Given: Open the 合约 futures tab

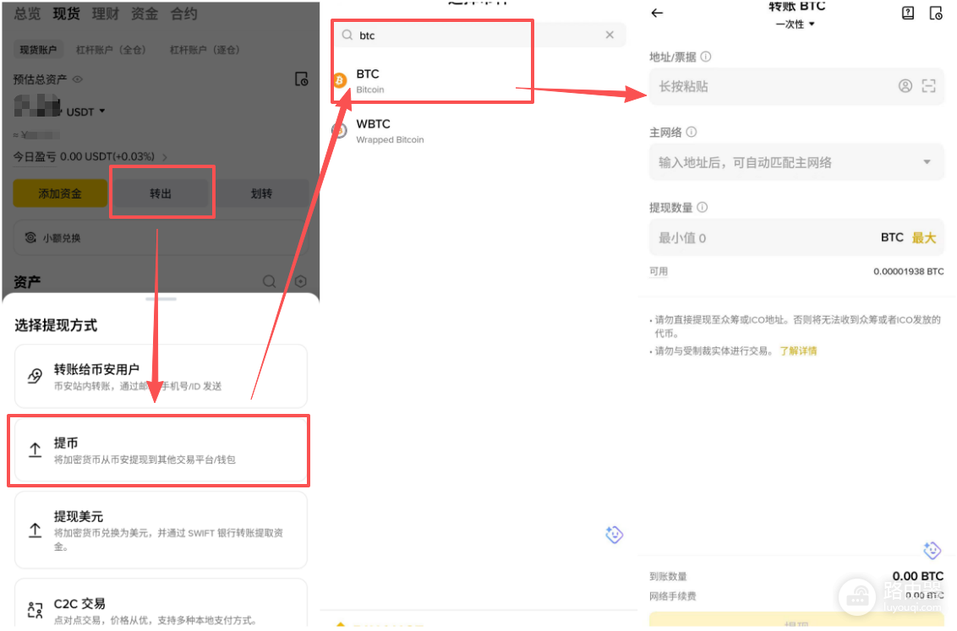Looking at the screenshot, I should tap(183, 14).
